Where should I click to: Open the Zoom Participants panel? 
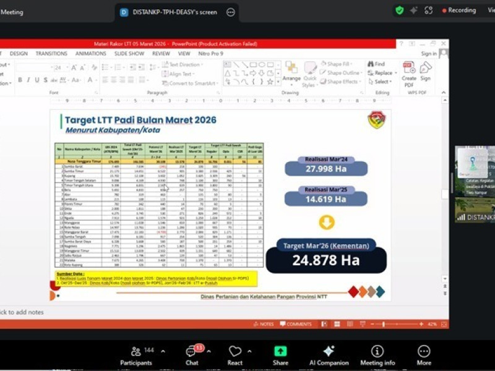coord(136,354)
